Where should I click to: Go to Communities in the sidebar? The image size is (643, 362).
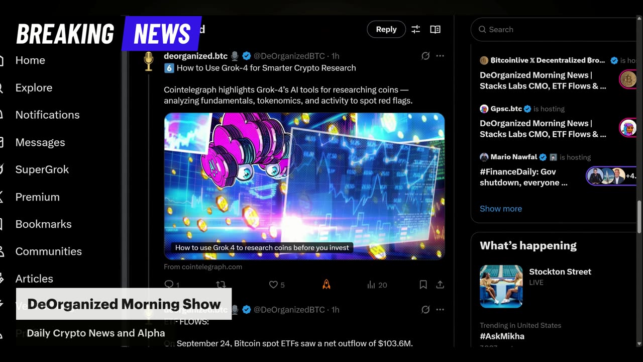(48, 251)
